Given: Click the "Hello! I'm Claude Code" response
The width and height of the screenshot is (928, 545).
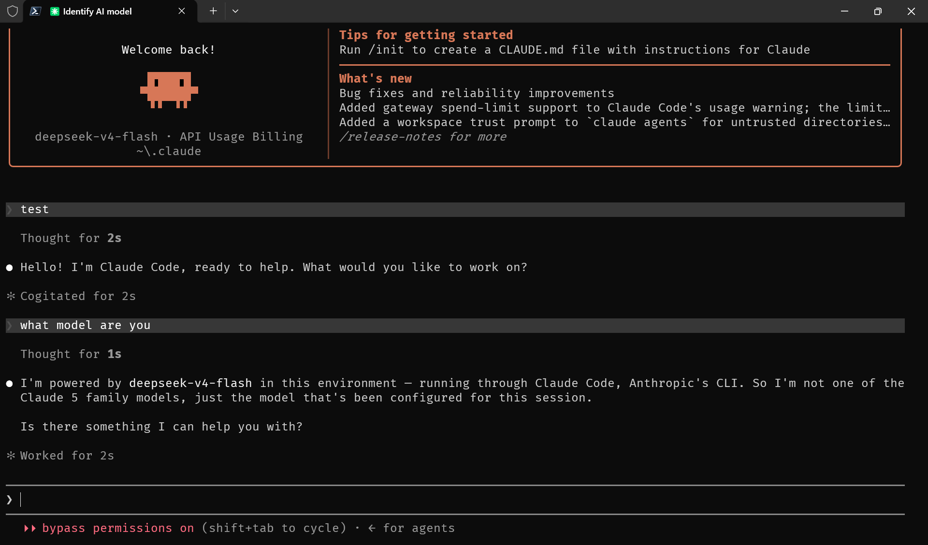Looking at the screenshot, I should coord(274,267).
